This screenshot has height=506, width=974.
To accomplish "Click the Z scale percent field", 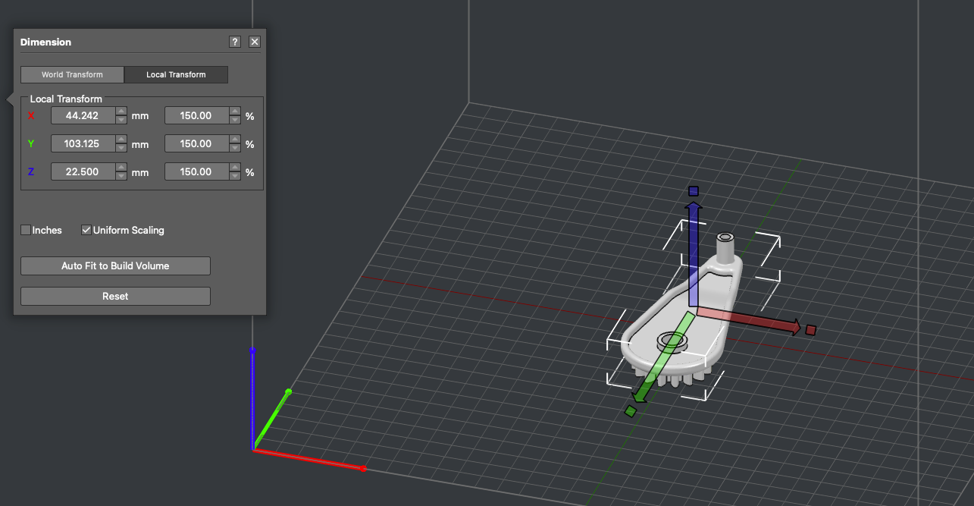I will point(196,171).
